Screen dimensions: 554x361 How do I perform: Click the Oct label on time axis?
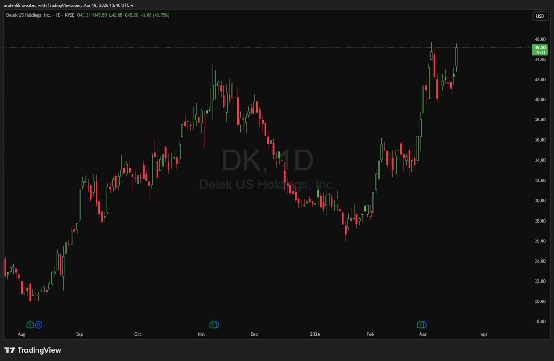(138, 334)
